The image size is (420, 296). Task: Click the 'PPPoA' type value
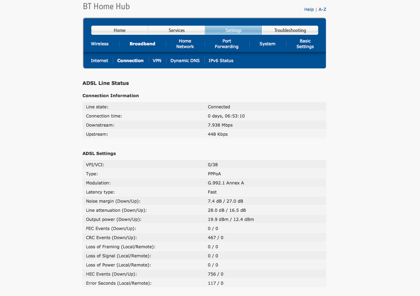click(x=214, y=174)
